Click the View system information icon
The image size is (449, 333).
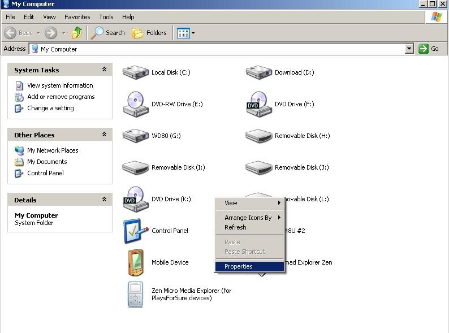(x=19, y=85)
